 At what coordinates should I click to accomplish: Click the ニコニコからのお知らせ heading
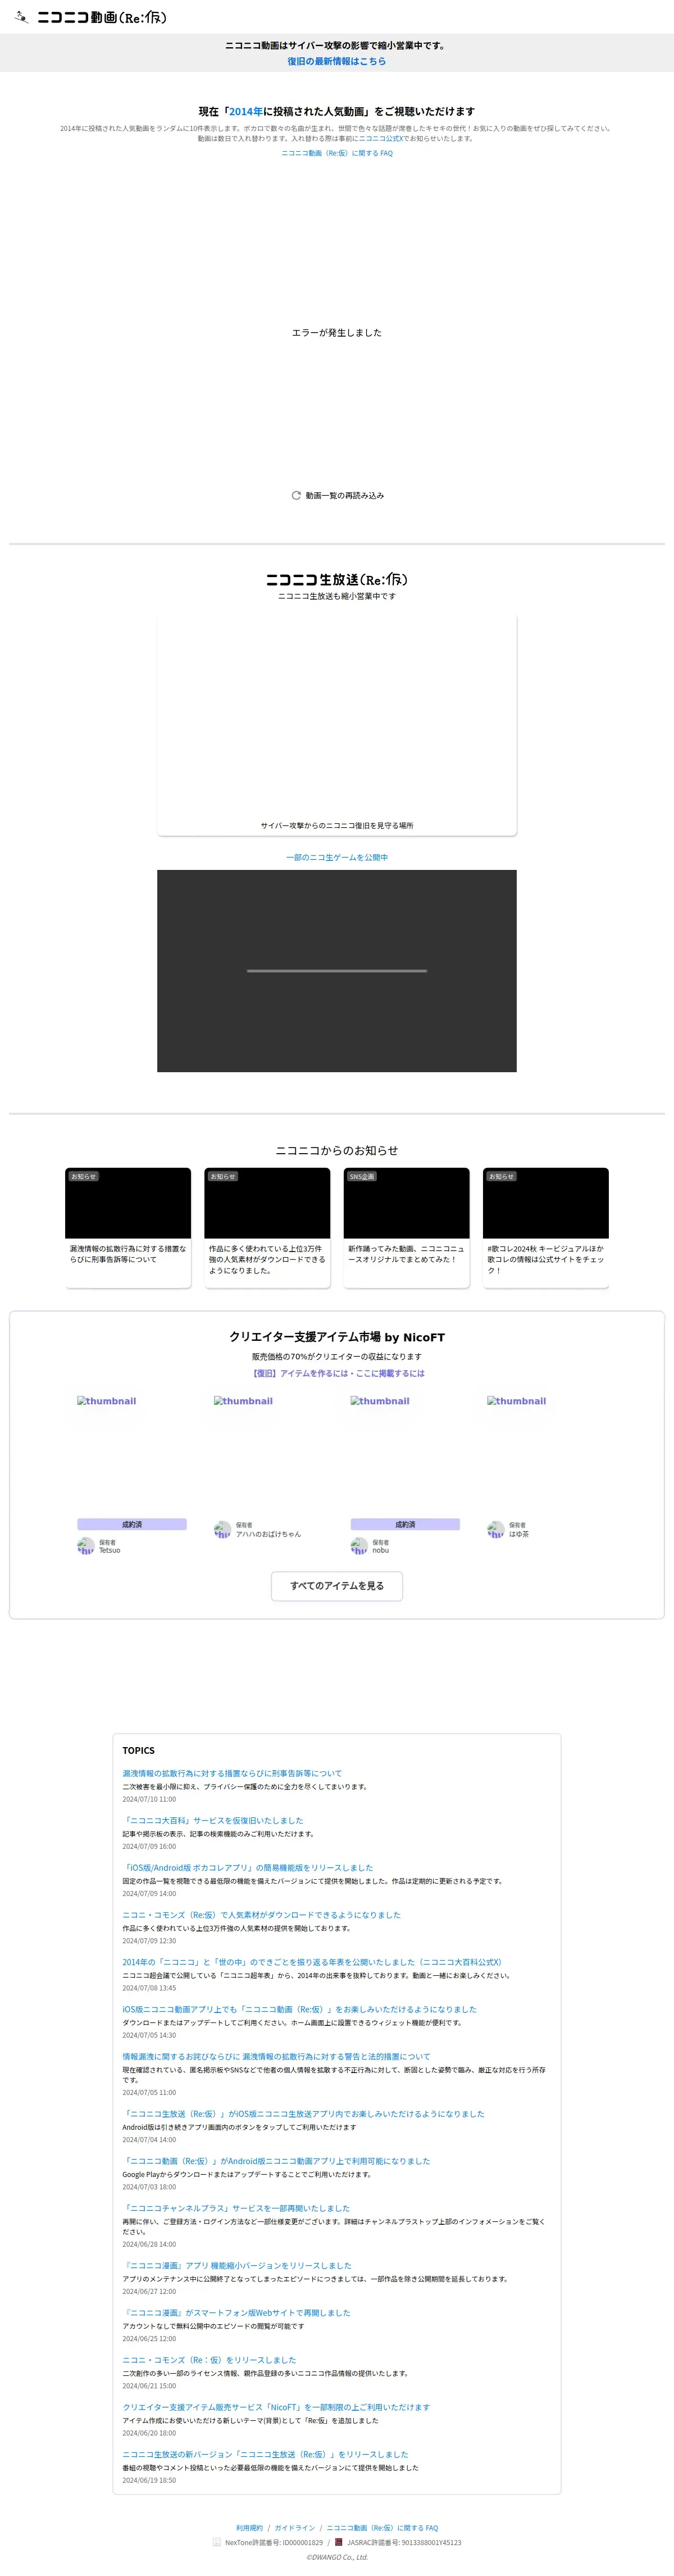pos(337,1150)
